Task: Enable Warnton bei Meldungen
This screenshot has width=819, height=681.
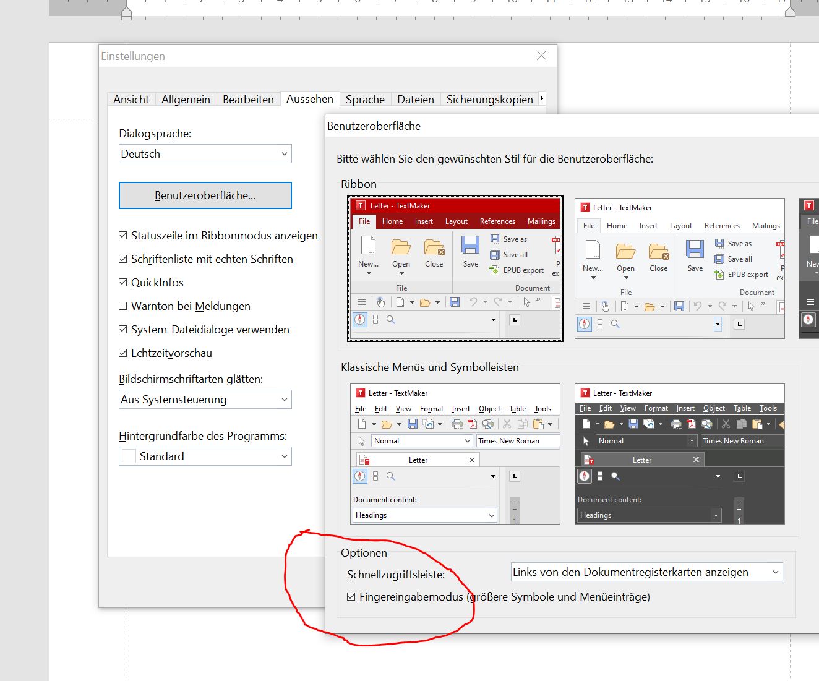Action: pyautogui.click(x=123, y=306)
